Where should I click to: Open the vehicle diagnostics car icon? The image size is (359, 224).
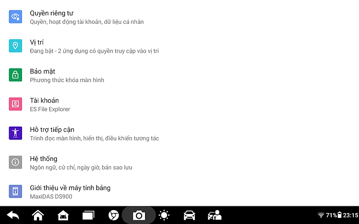(x=189, y=215)
